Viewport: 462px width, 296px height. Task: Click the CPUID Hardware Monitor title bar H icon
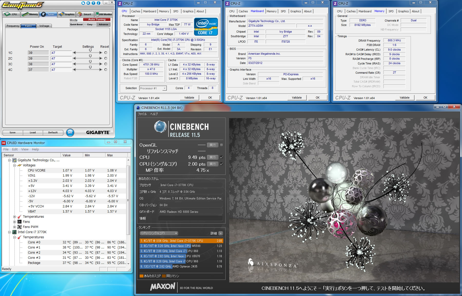point(4,143)
